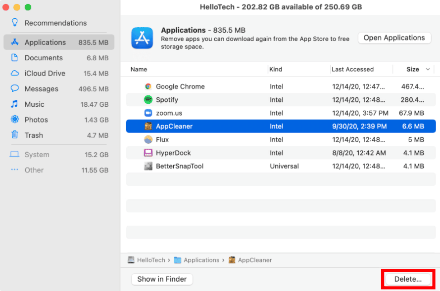Click HelloTech in the path bar
The height and width of the screenshot is (291, 440).
click(x=151, y=260)
